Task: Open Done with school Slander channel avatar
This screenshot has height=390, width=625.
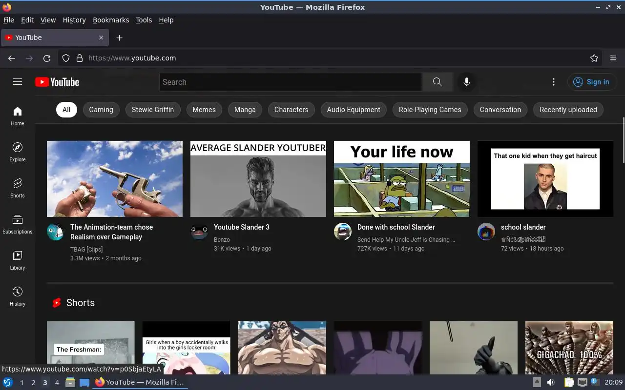Action: pos(343,232)
